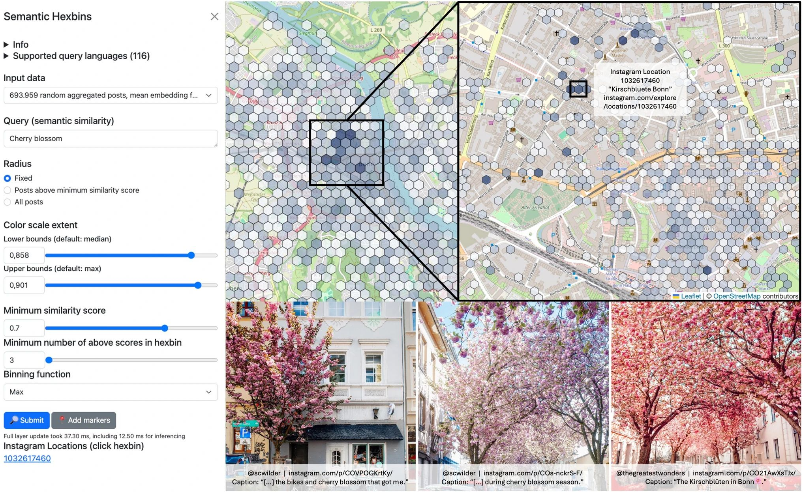Select Posts above minimum similarity score

tap(8, 190)
